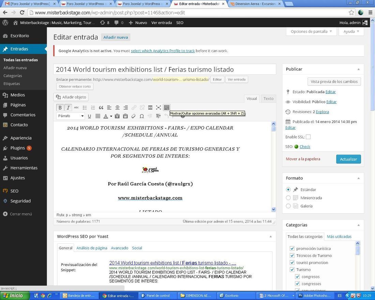Paste as plain text icon
Viewport: 375px width, 300px height.
click(x=117, y=116)
